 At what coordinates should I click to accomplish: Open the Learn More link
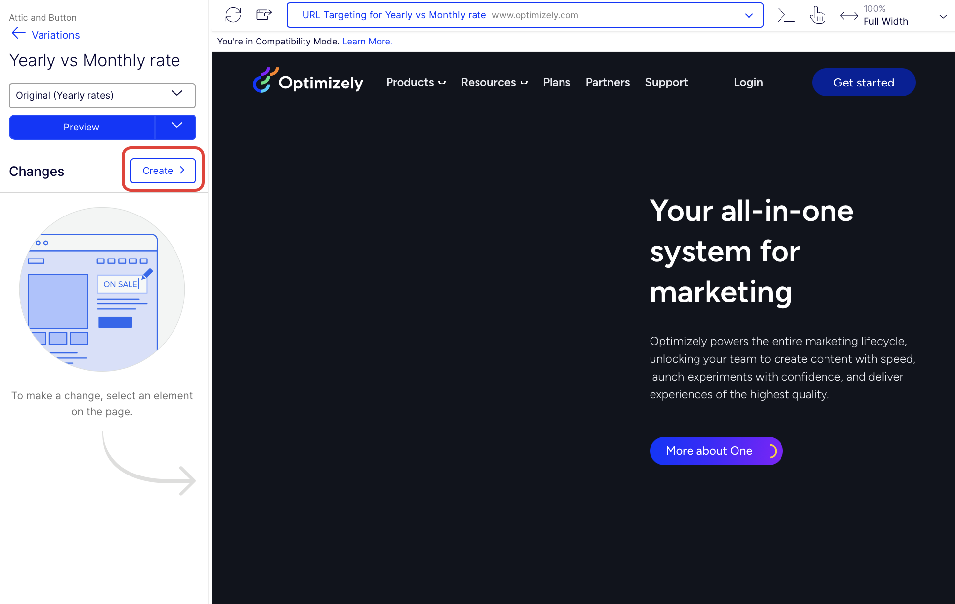click(x=367, y=42)
